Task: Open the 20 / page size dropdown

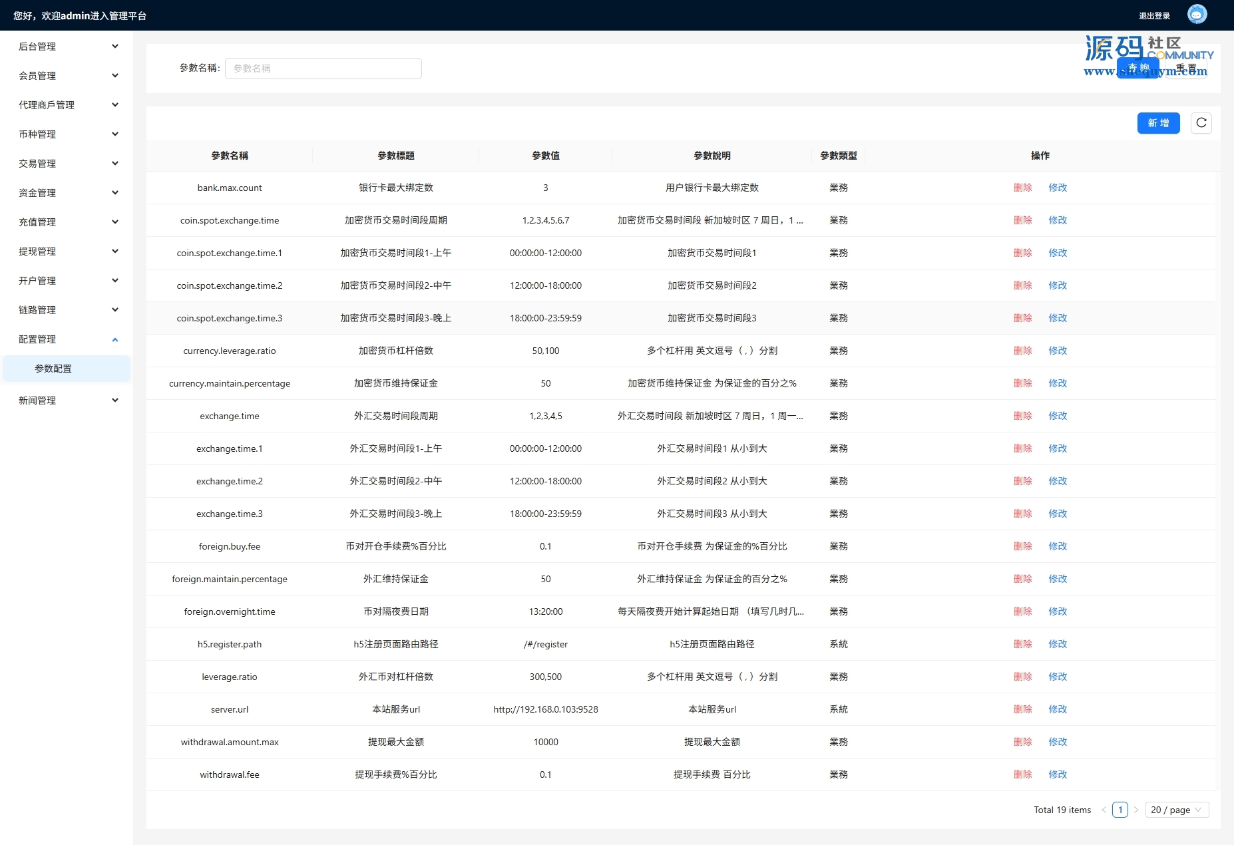Action: click(x=1176, y=810)
